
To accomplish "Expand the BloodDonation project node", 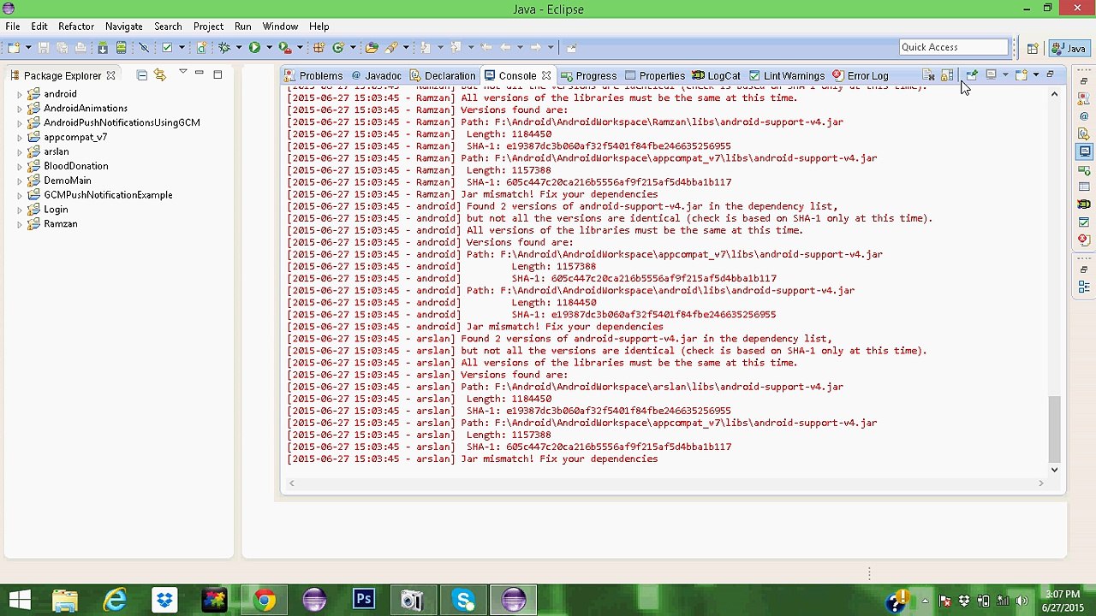I will click(20, 166).
